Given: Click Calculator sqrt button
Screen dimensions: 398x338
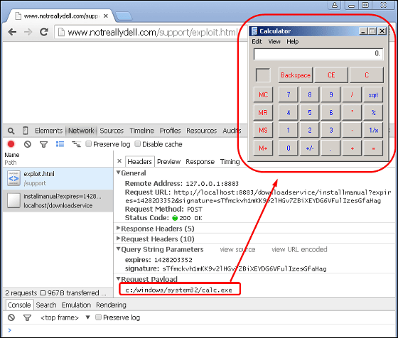Looking at the screenshot, I should 373,95.
